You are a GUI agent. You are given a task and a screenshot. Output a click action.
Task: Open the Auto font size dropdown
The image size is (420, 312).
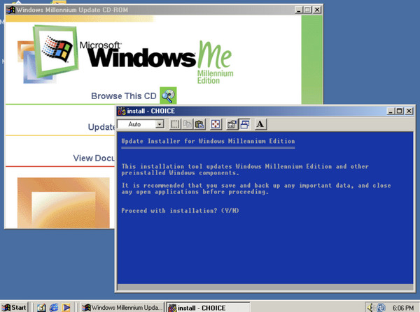click(x=160, y=124)
